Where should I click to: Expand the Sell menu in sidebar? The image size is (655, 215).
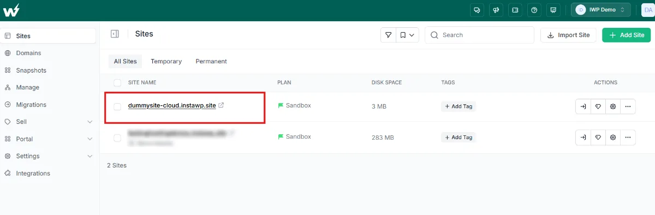pyautogui.click(x=48, y=122)
